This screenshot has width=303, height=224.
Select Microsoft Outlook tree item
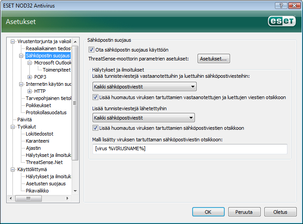click(53, 63)
